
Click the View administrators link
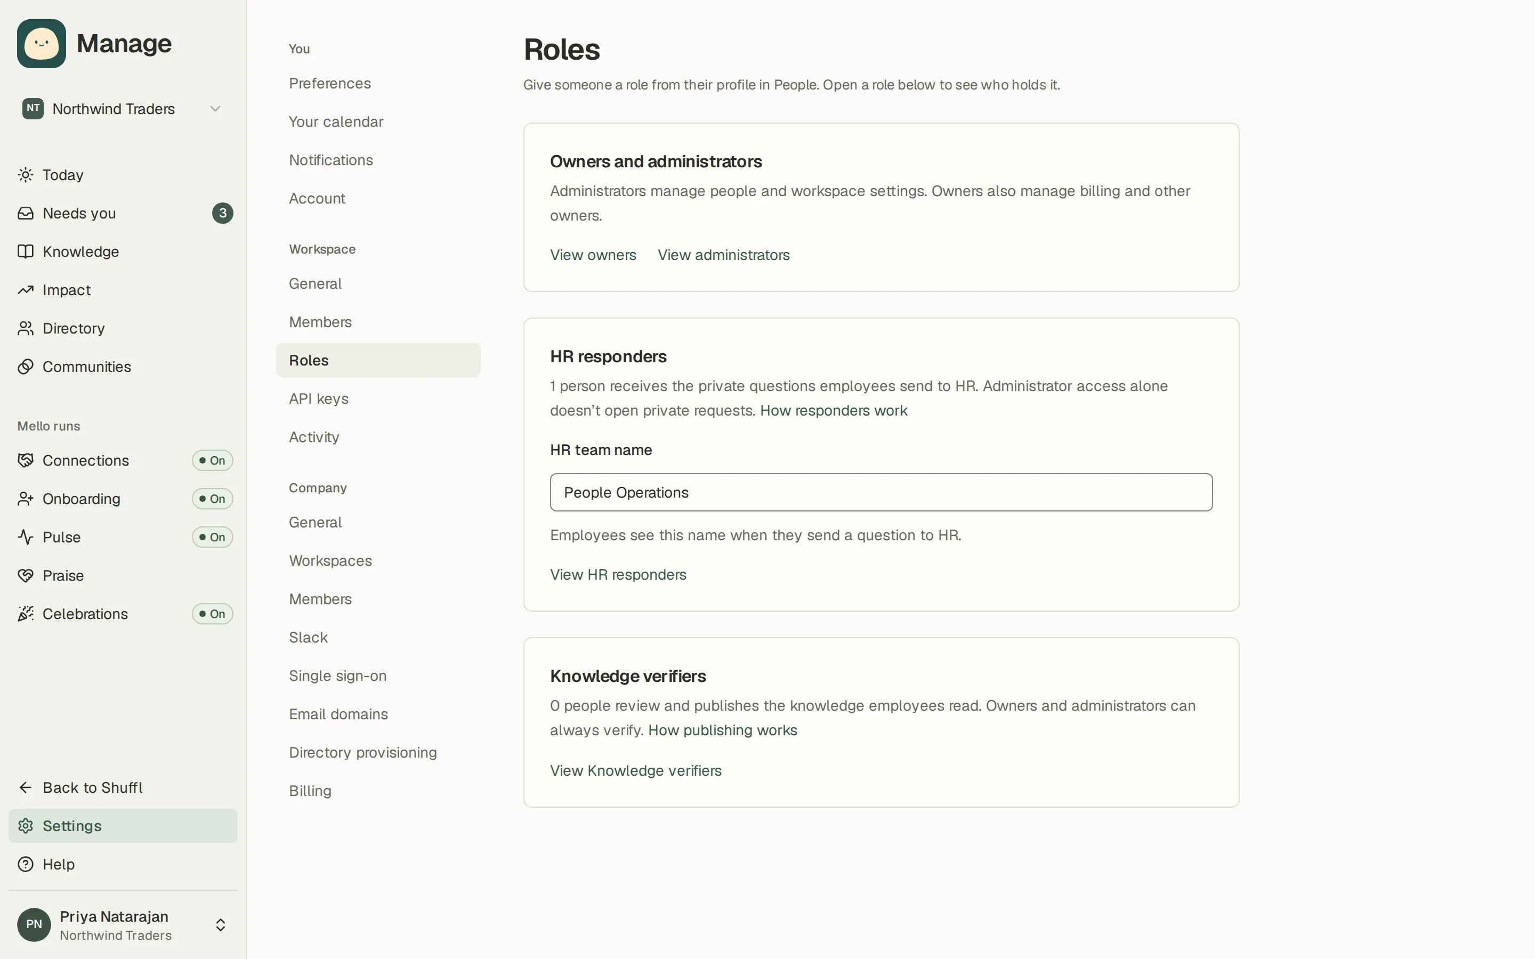[x=724, y=255]
